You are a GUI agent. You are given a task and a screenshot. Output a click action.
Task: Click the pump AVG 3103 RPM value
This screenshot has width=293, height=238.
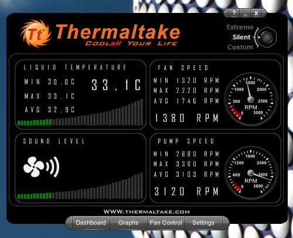186,175
